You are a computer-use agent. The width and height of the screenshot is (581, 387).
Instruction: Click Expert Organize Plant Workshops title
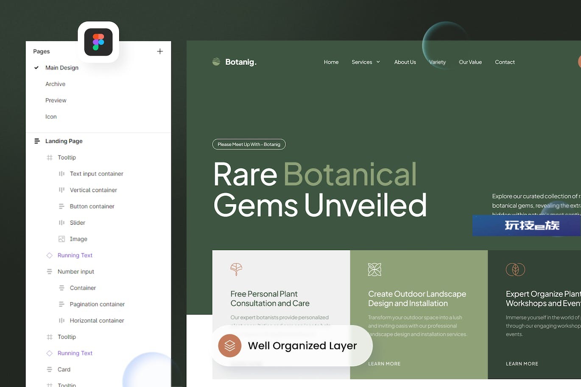click(543, 298)
